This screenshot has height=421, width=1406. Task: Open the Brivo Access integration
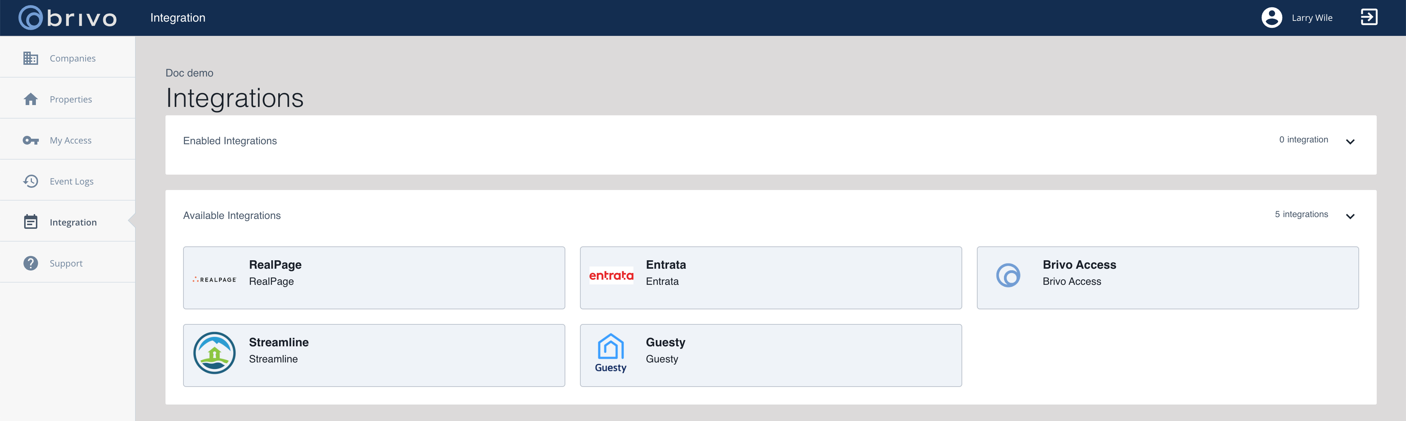1168,277
